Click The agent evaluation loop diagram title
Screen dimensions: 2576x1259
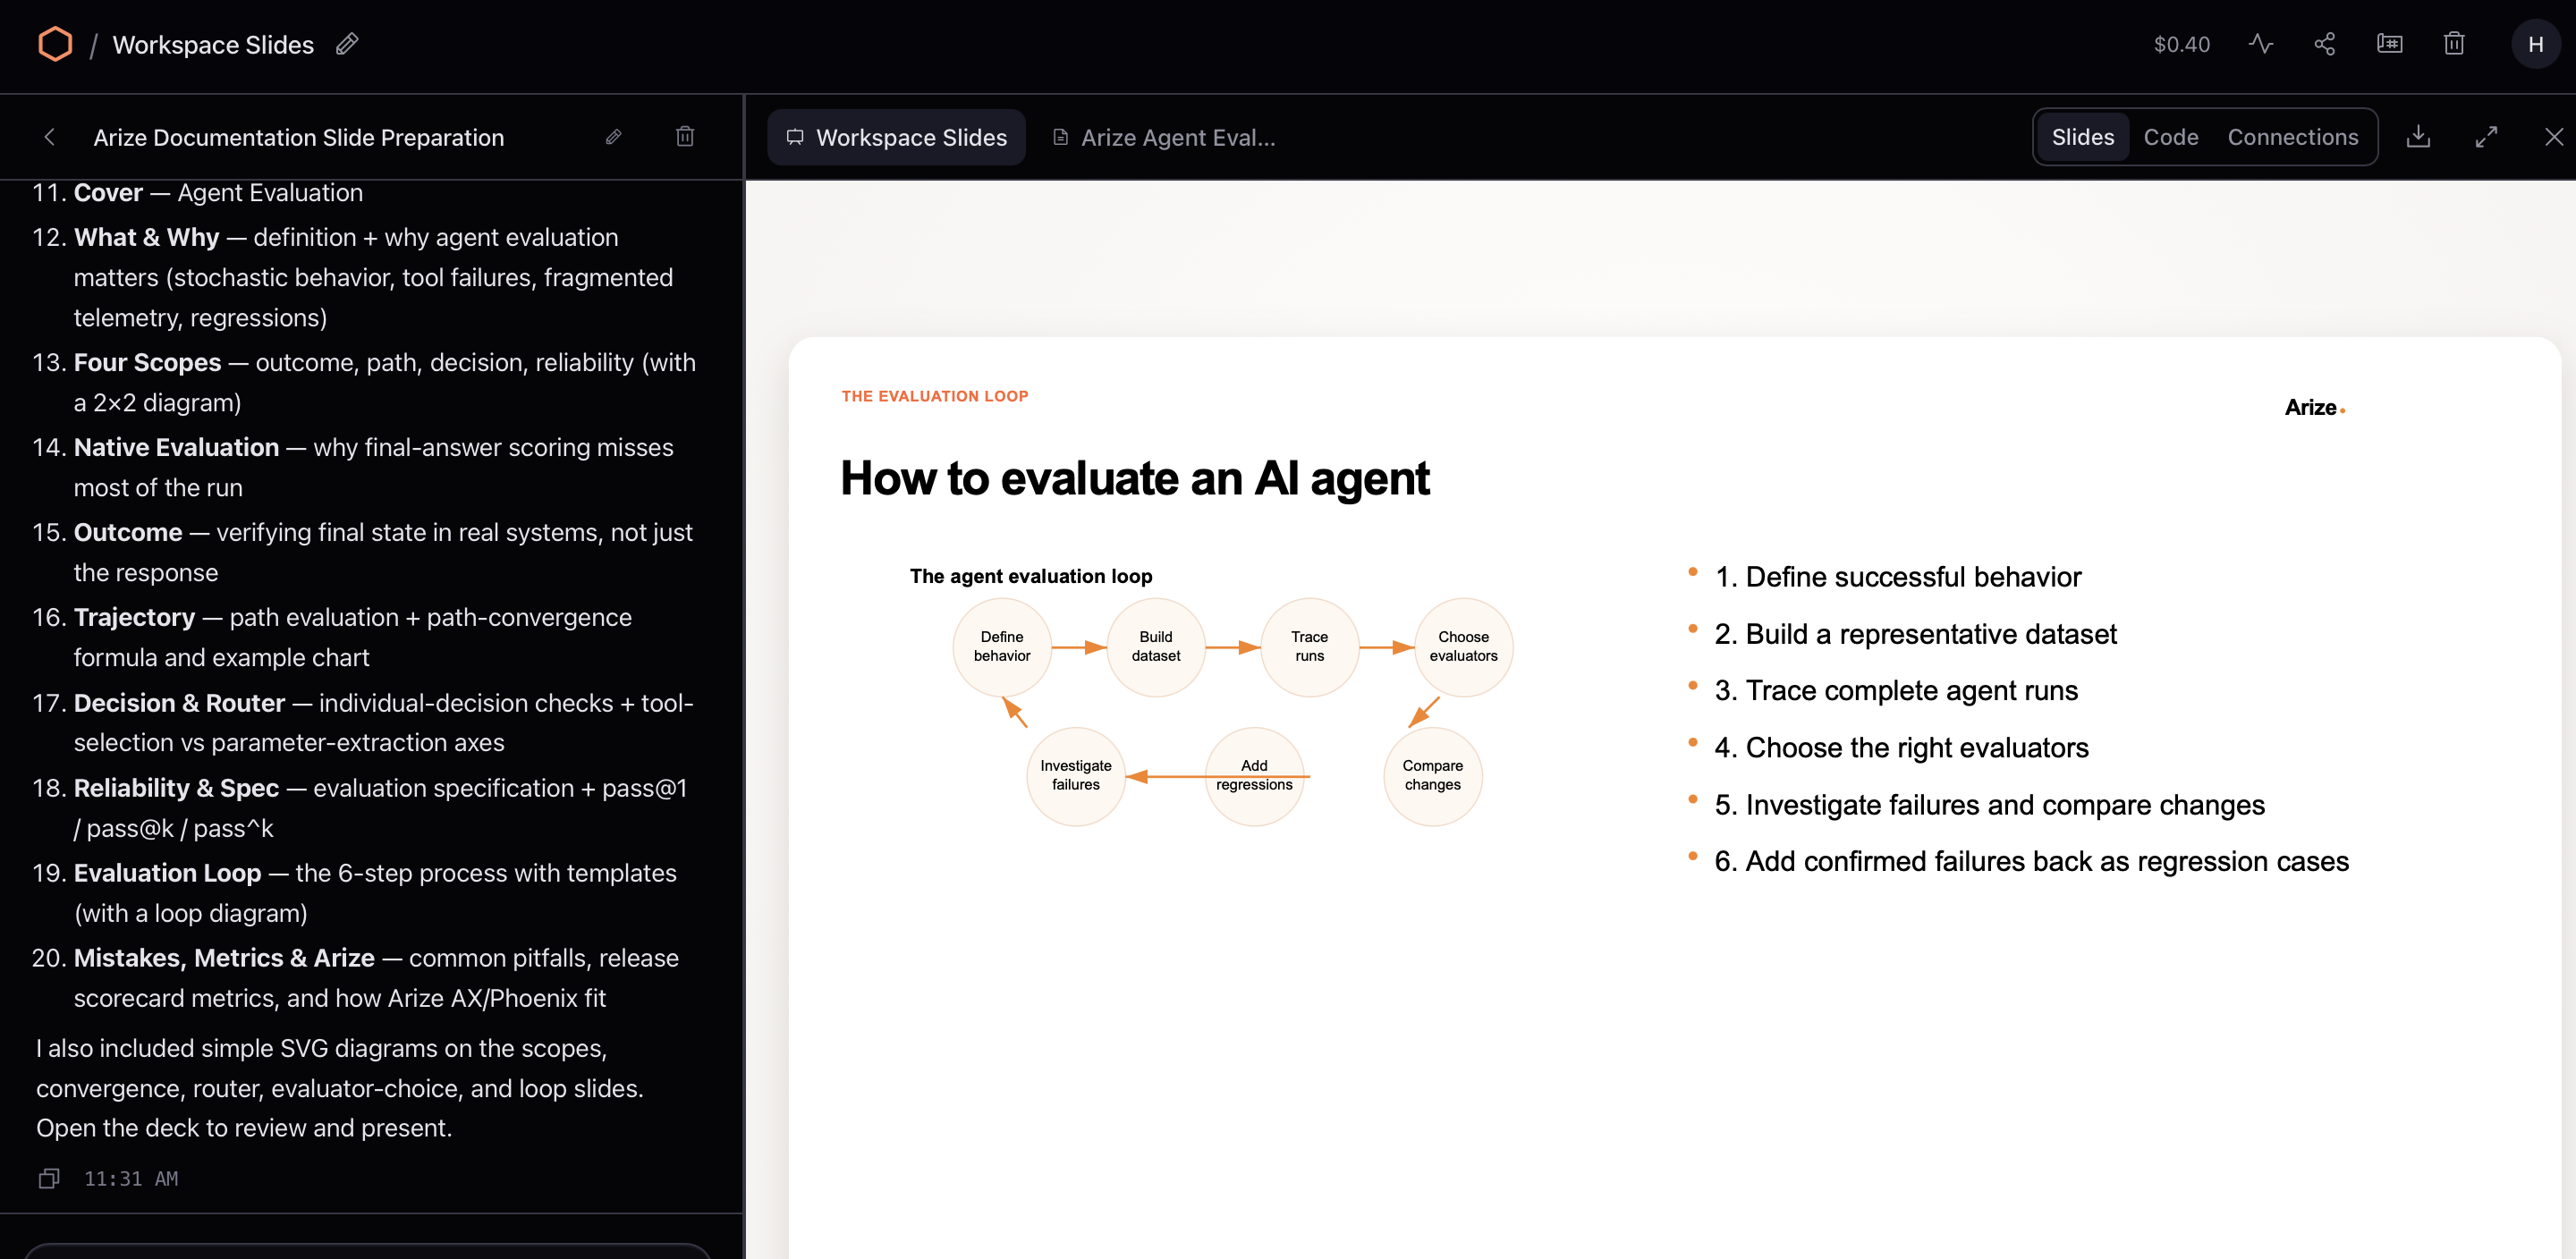pos(1031,576)
